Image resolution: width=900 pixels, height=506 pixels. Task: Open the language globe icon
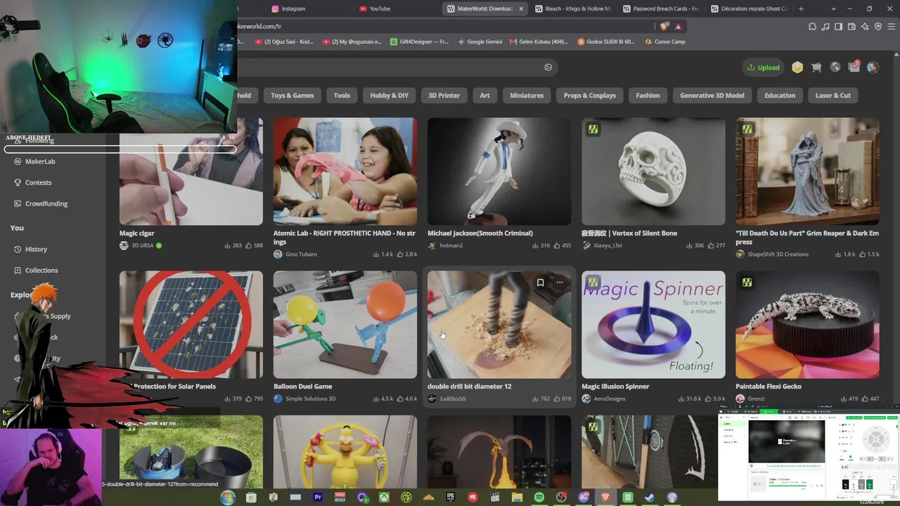click(835, 67)
